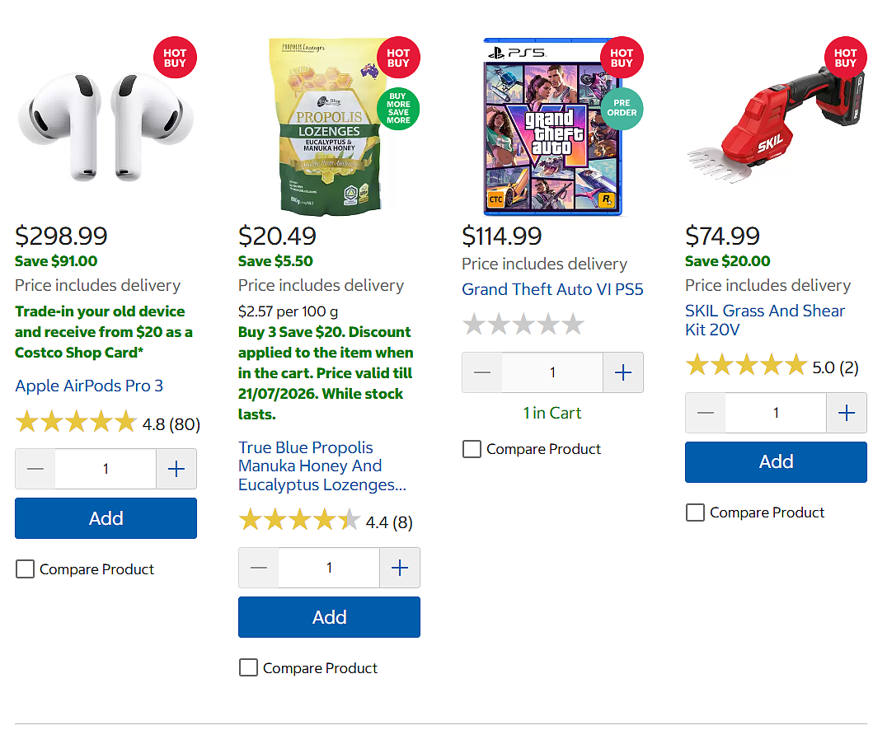Enable Compare Product for Grand Theft Auto VI
Image resolution: width=873 pixels, height=730 pixels.
click(472, 449)
